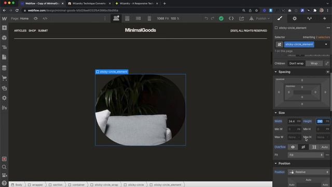
Task: Click the Width value field
Action: (294, 121)
